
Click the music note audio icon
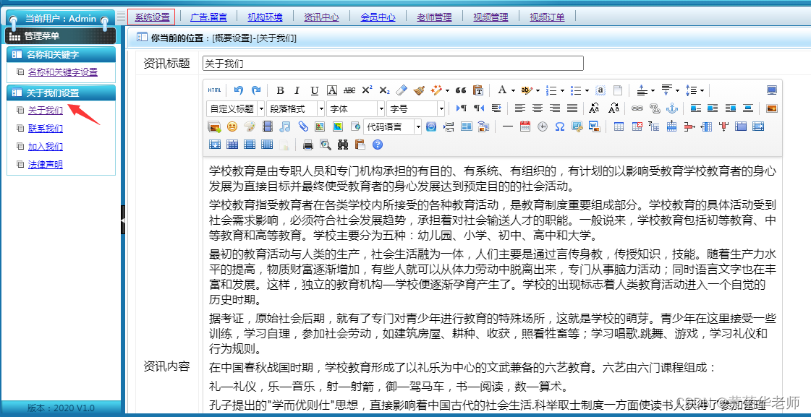point(285,126)
